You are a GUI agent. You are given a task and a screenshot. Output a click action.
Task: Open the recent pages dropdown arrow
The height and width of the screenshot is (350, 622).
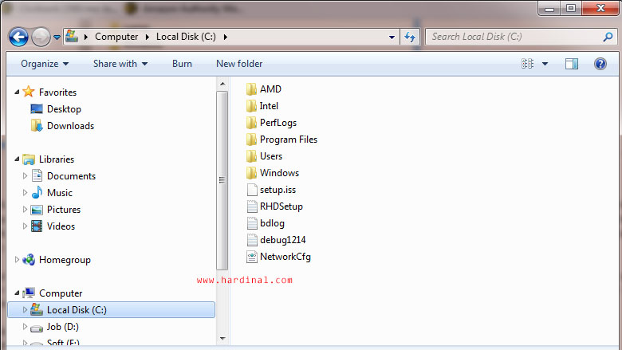click(x=57, y=37)
